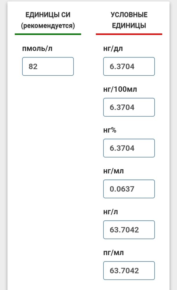177x290 pixels.
Task: Click the (рекомендуется) subtitle text
Action: coord(48,26)
